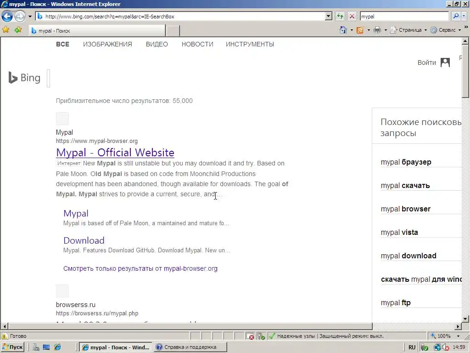This screenshot has width=470, height=353.
Task: Click the 100% zoom level button
Action: point(441,336)
